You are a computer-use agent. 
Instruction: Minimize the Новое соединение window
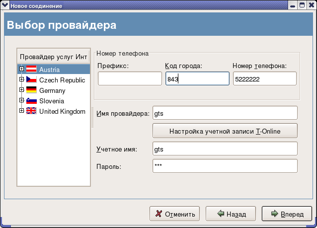293,5
